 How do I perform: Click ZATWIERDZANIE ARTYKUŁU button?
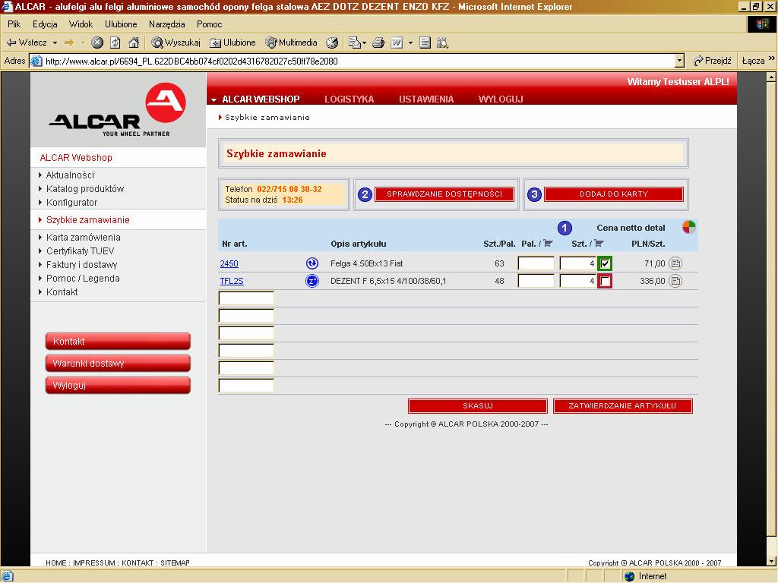[622, 405]
